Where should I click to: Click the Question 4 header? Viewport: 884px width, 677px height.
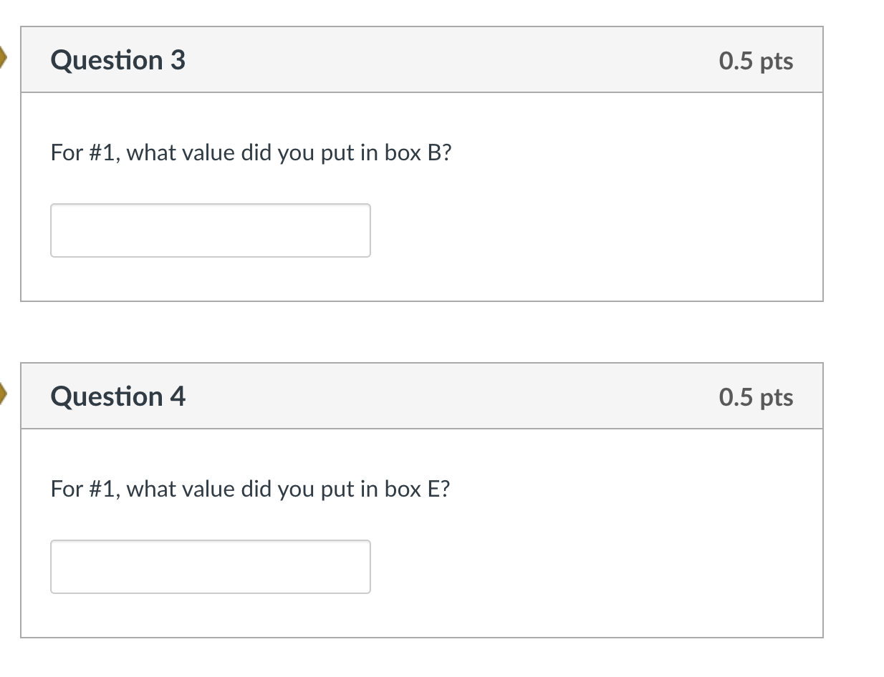coord(421,396)
